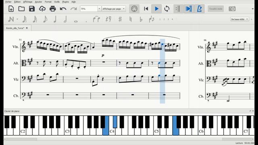The height and width of the screenshot is (145, 258).
Task: Select the whole note duration
Action: tap(76, 21)
